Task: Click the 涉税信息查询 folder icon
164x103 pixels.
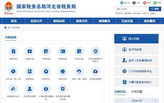Action: coord(96,71)
